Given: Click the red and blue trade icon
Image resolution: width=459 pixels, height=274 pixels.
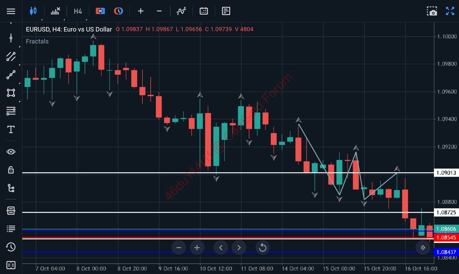Looking at the screenshot, I should tap(100, 11).
